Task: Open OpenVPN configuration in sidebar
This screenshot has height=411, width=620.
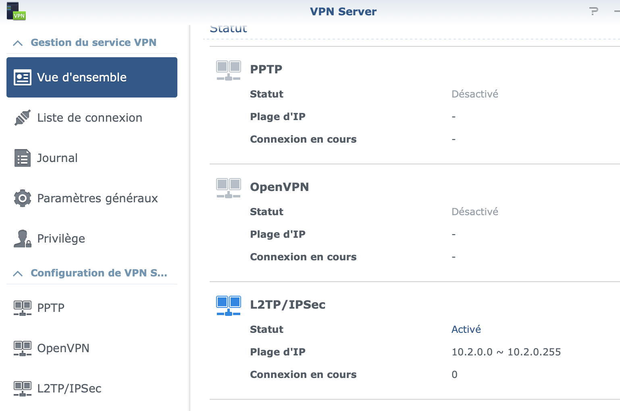Action: coord(63,348)
